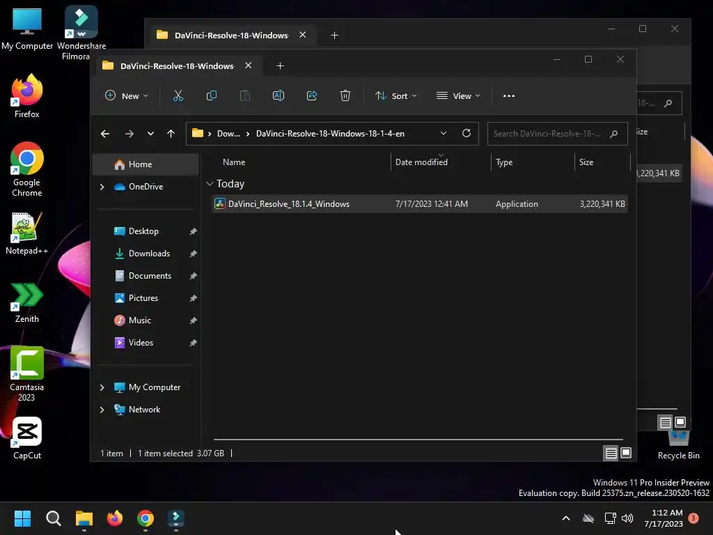
Task: Unpin Documents from quick access
Action: [194, 276]
